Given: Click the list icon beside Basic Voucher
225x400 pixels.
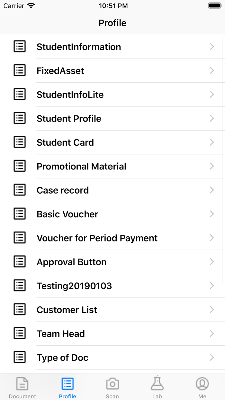Looking at the screenshot, I should click(19, 214).
